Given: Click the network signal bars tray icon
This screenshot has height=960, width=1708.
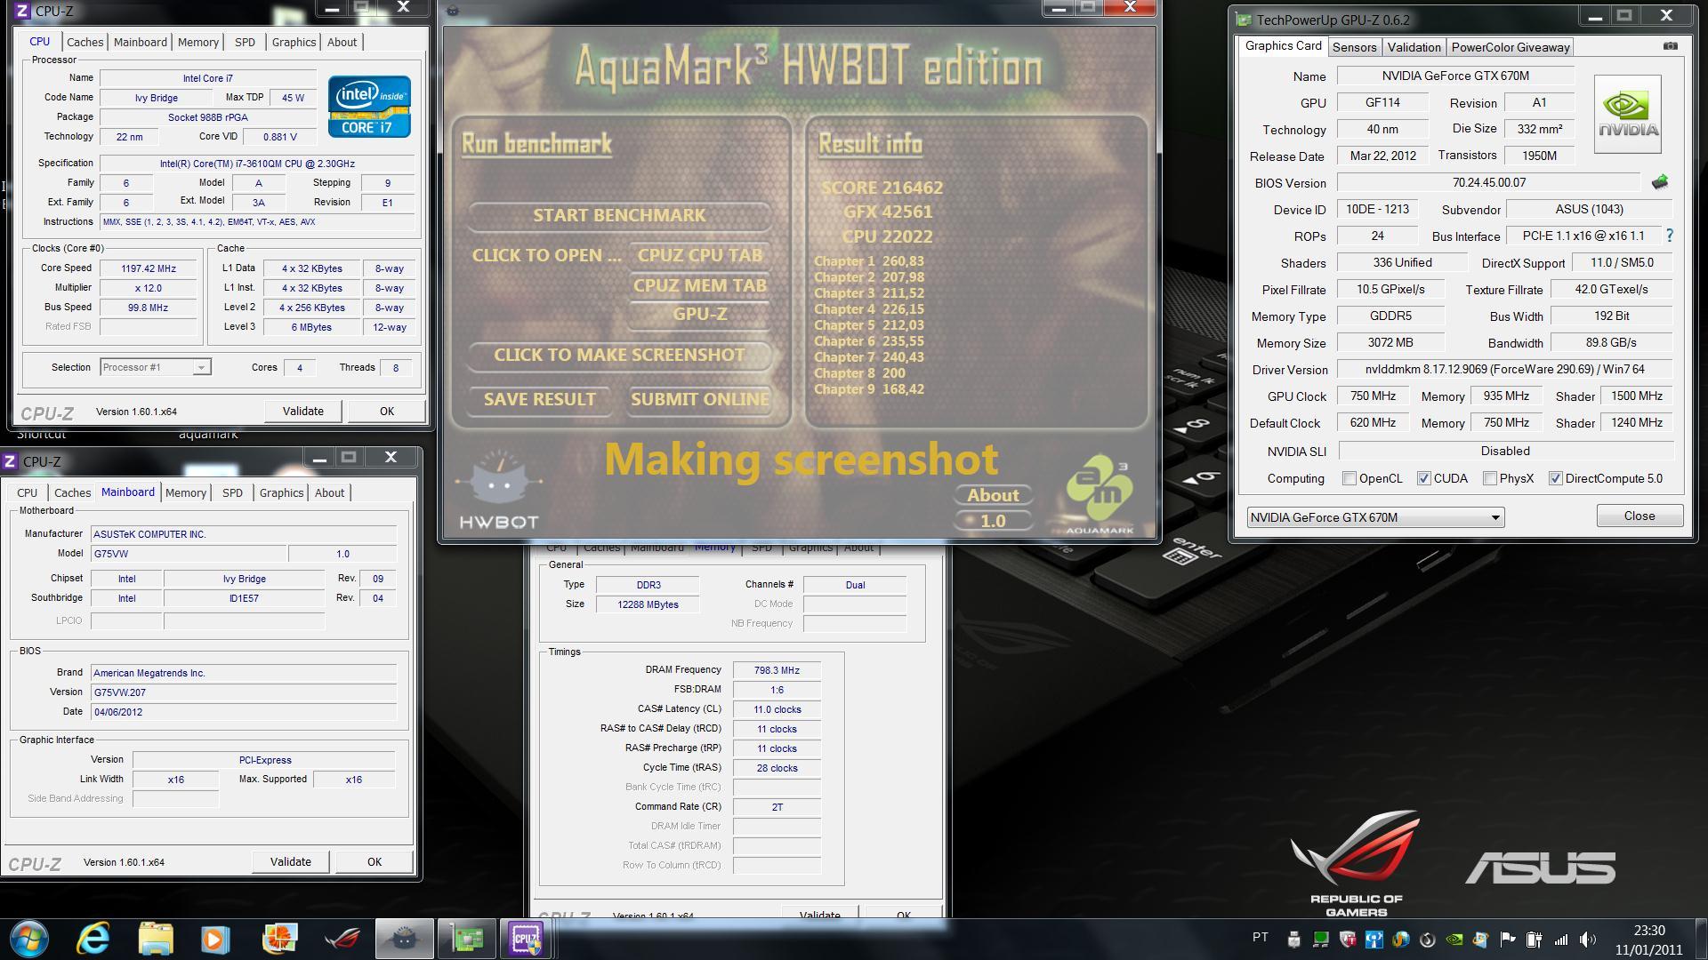Looking at the screenshot, I should [x=1561, y=939].
